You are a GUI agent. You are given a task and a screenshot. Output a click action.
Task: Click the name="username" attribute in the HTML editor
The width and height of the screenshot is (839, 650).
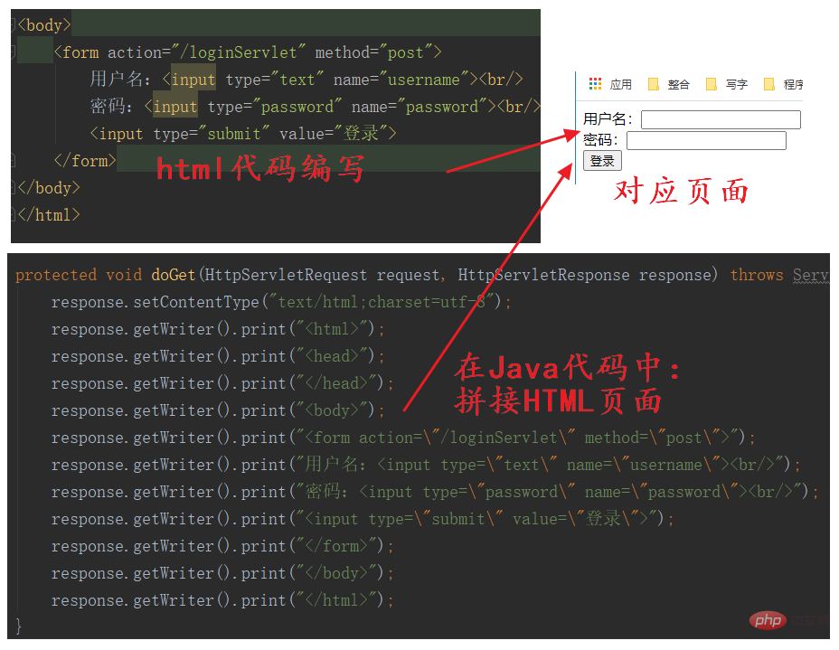(401, 80)
